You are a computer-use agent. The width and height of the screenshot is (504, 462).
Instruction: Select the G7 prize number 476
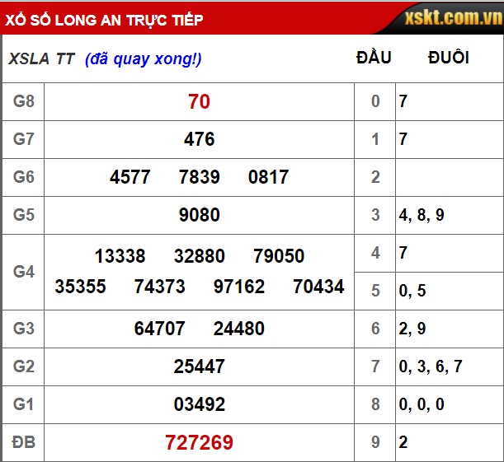199,139
